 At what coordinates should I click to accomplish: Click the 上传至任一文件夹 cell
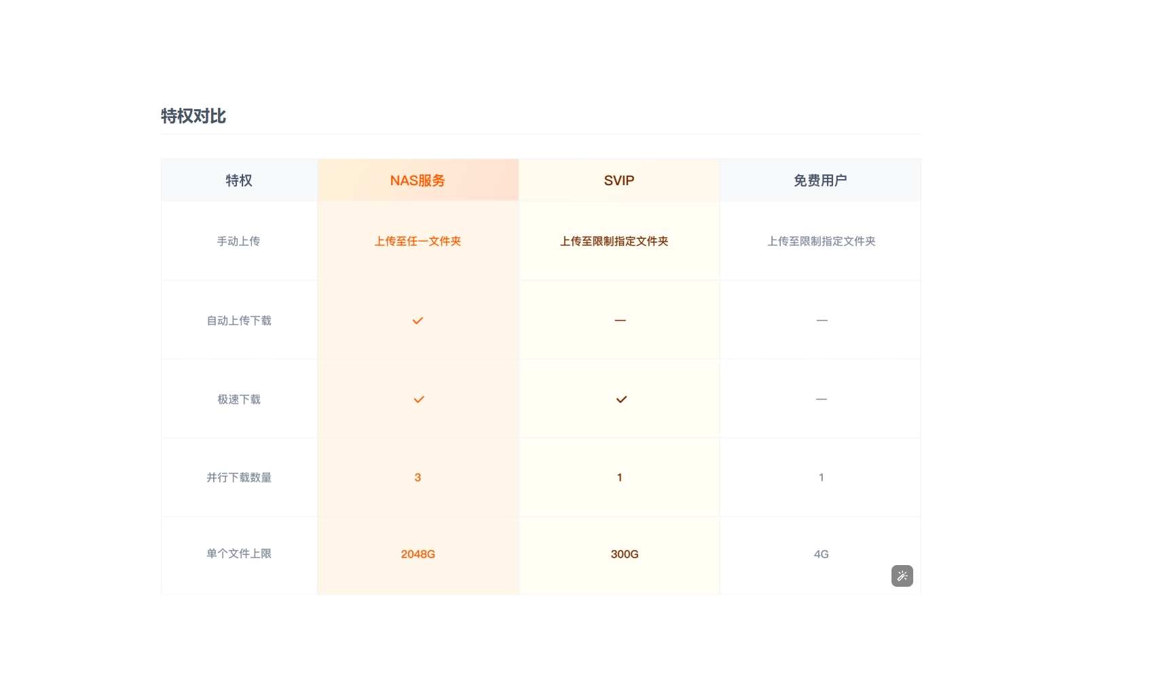click(418, 241)
